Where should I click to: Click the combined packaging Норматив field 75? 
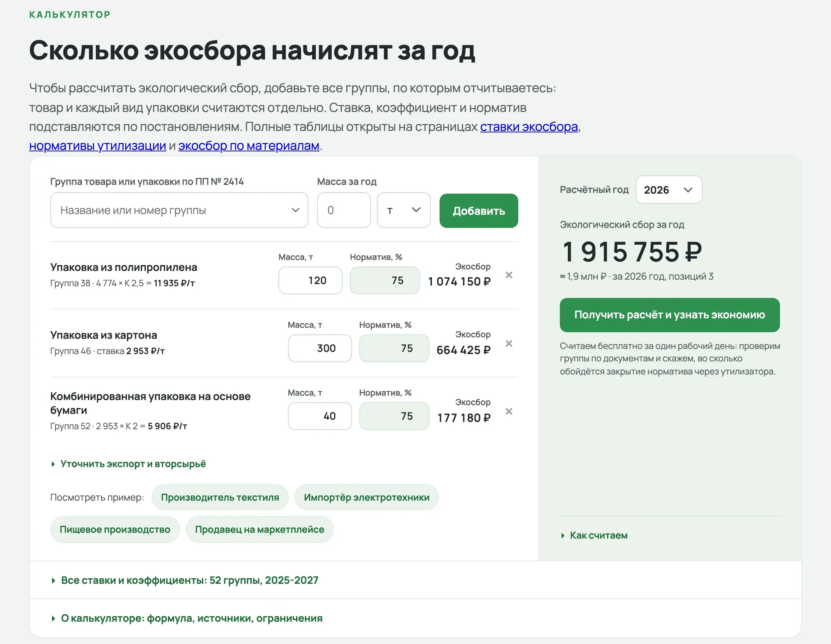click(394, 416)
